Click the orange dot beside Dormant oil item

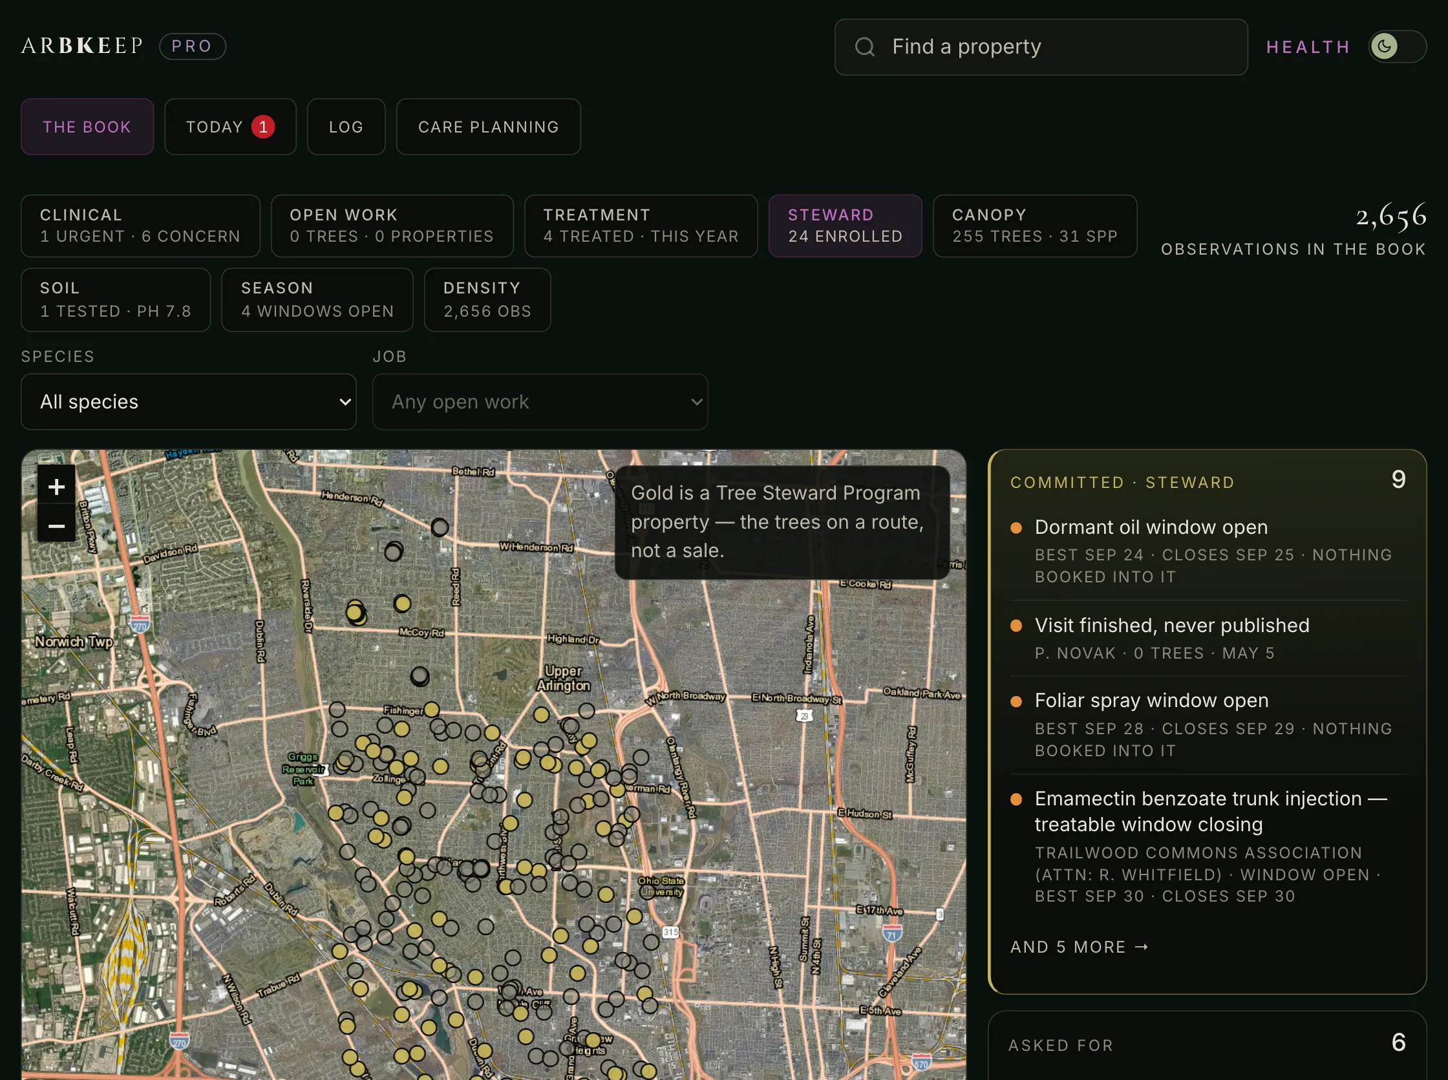coord(1016,528)
